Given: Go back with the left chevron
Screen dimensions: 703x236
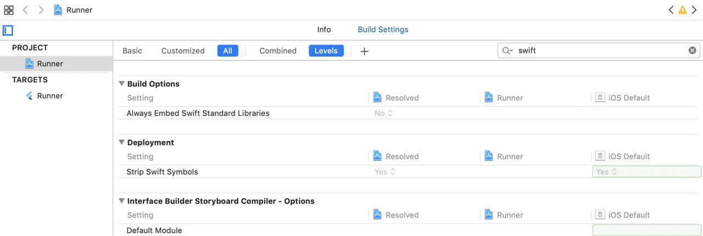Looking at the screenshot, I should 25,10.
